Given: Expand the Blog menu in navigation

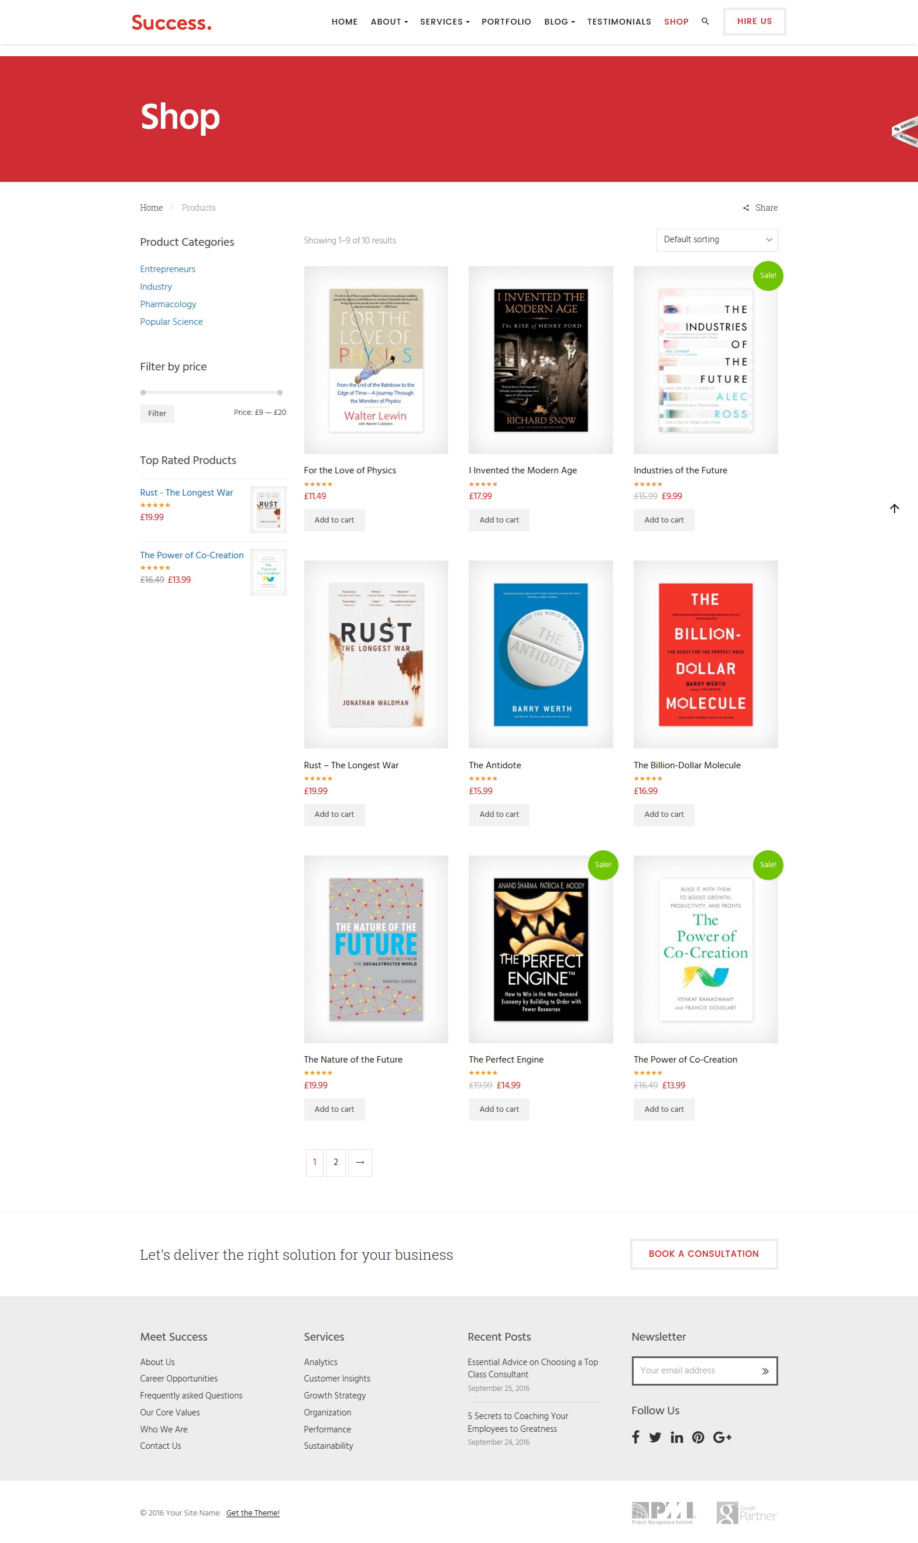Looking at the screenshot, I should point(559,22).
